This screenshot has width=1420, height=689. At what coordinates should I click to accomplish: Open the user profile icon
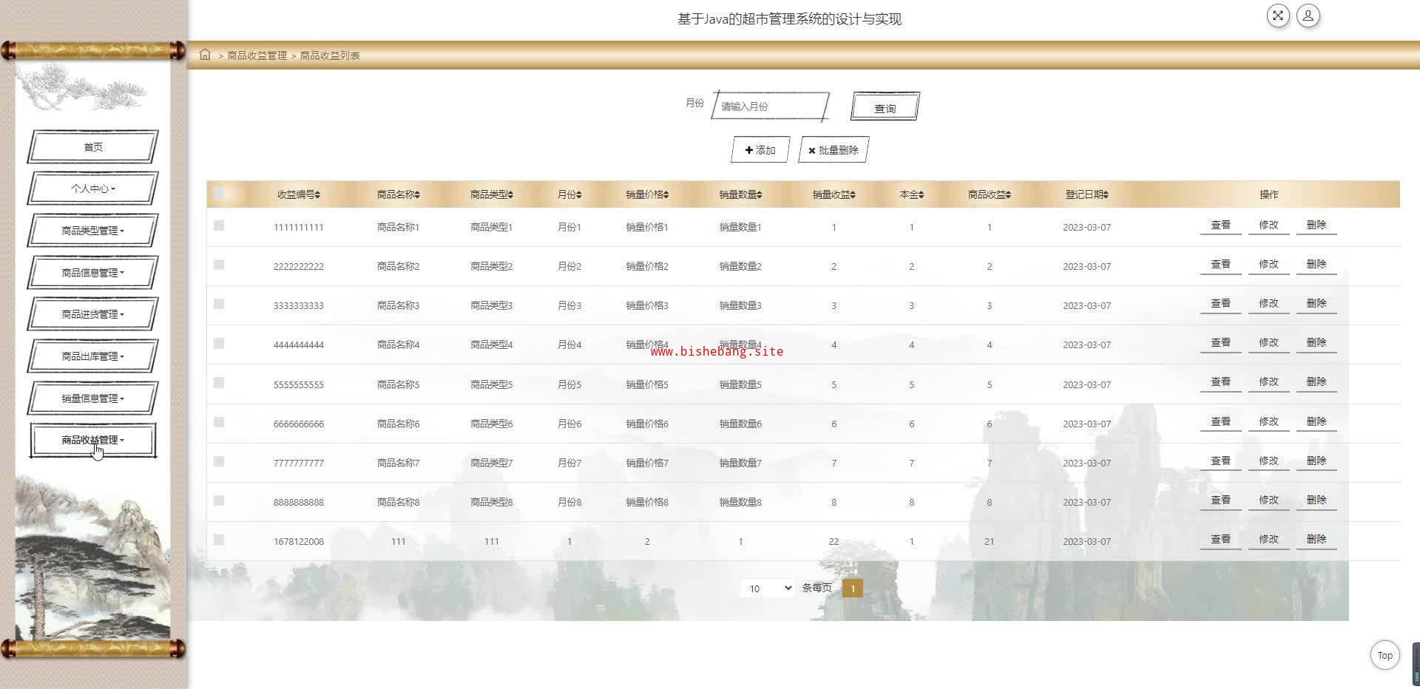click(1308, 16)
